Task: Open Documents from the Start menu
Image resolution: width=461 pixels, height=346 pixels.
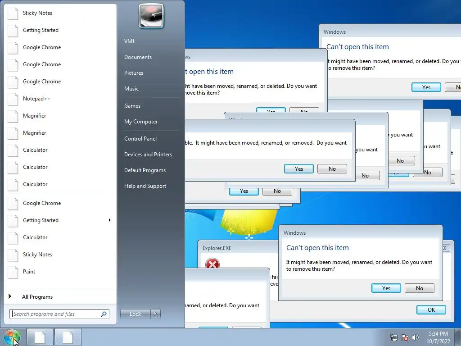Action: [x=138, y=57]
